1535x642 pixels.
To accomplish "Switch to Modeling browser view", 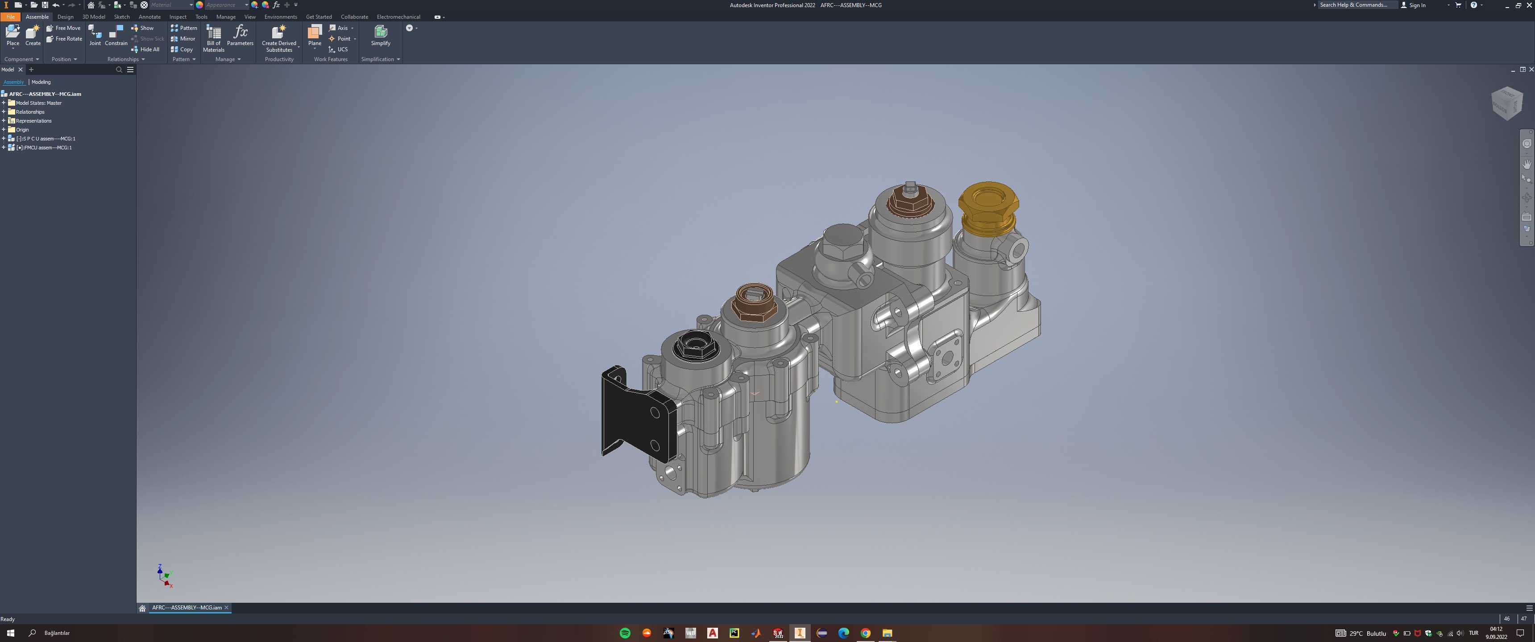I will 41,82.
